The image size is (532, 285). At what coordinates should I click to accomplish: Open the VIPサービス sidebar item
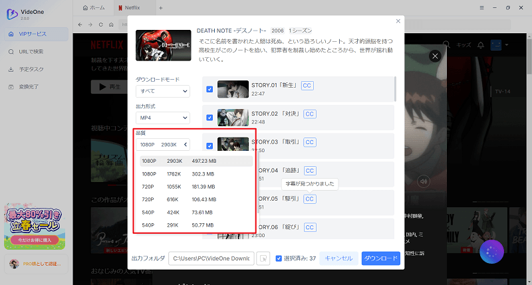pos(37,34)
